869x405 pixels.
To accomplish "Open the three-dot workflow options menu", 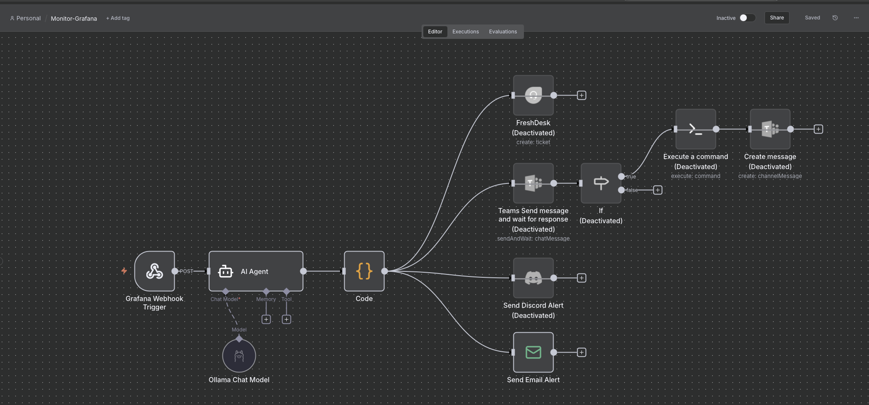I will [x=856, y=18].
